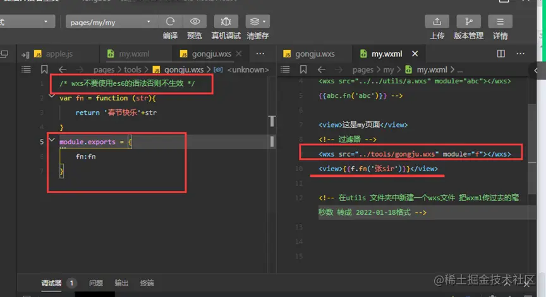Open the pages/my/my page path dropdown
The height and width of the screenshot is (297, 546).
coord(111,22)
